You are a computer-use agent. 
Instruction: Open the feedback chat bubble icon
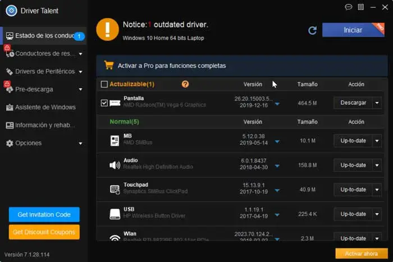click(x=349, y=7)
